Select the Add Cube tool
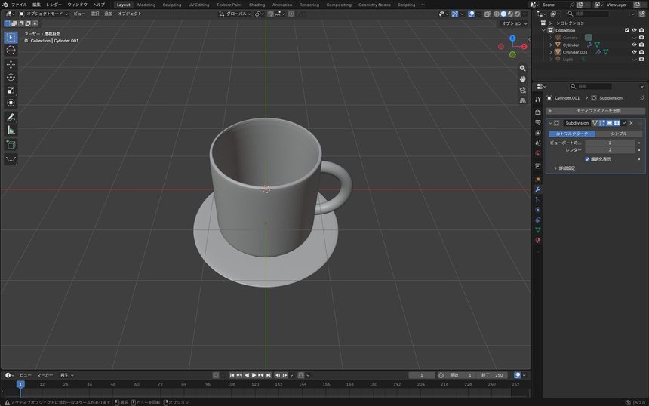 [x=11, y=145]
